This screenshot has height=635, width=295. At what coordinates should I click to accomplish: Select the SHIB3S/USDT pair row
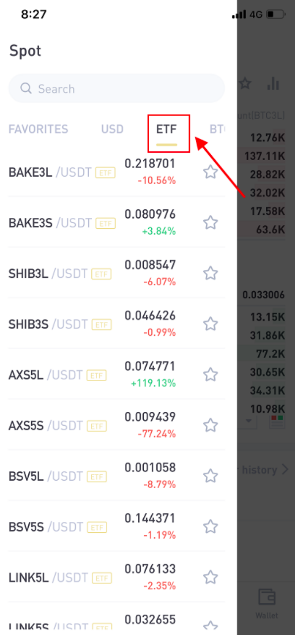[x=117, y=324]
